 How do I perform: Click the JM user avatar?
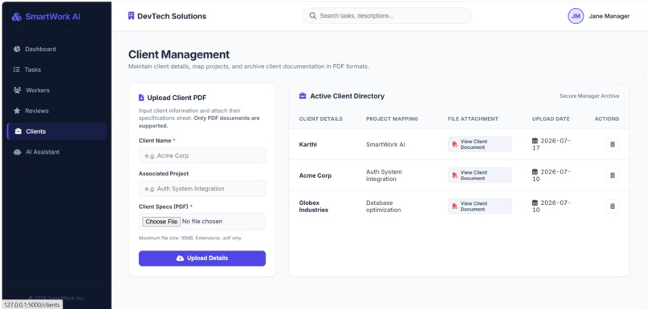[x=576, y=16]
